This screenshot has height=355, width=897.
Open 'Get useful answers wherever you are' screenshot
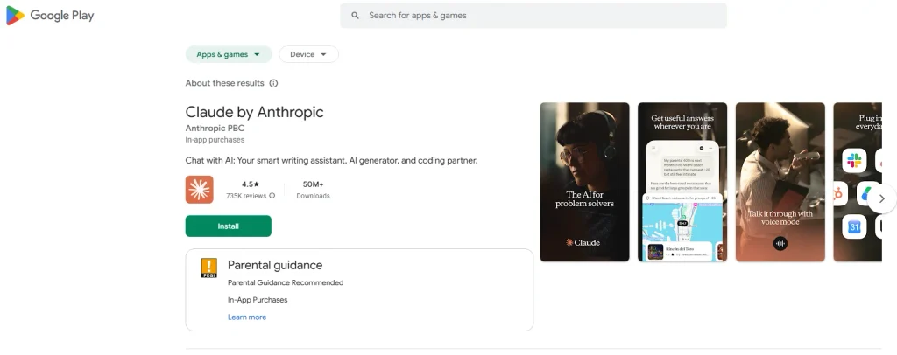[x=682, y=182]
